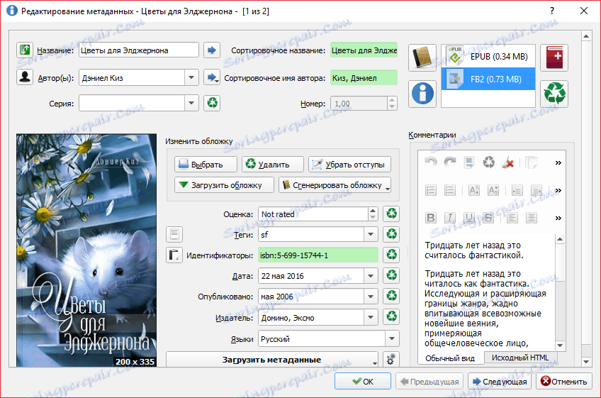Image resolution: width=601 pixels, height=398 pixels.
Task: Clear the date with its recycle icon
Action: pos(391,275)
